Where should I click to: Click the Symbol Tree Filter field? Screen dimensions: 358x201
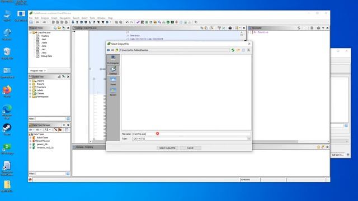coord(50,119)
